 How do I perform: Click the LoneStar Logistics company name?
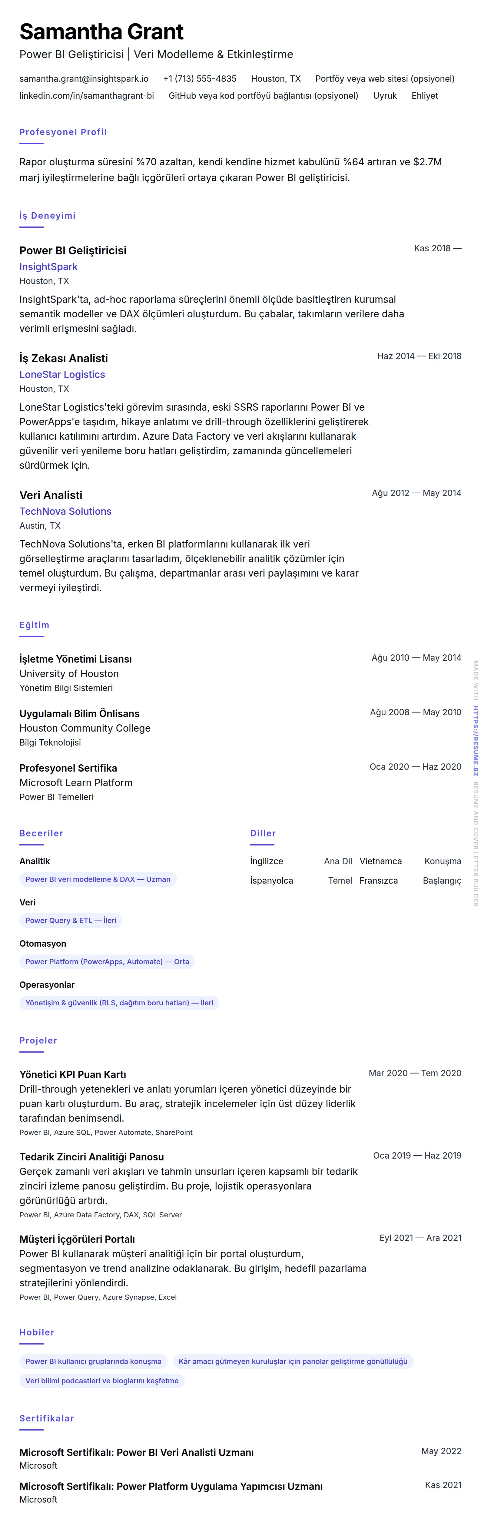tap(62, 375)
